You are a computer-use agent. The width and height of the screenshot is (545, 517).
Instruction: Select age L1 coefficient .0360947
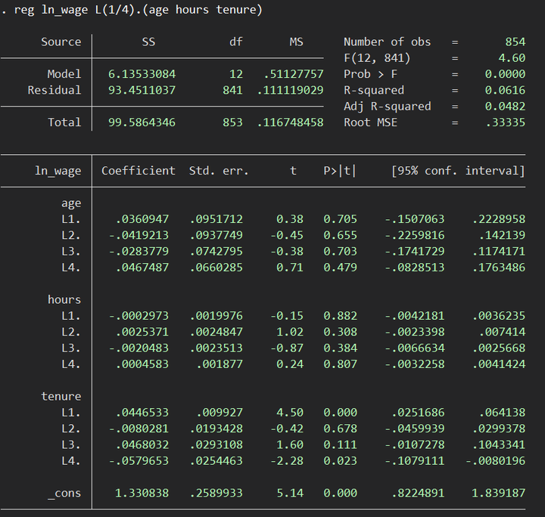tap(142, 219)
